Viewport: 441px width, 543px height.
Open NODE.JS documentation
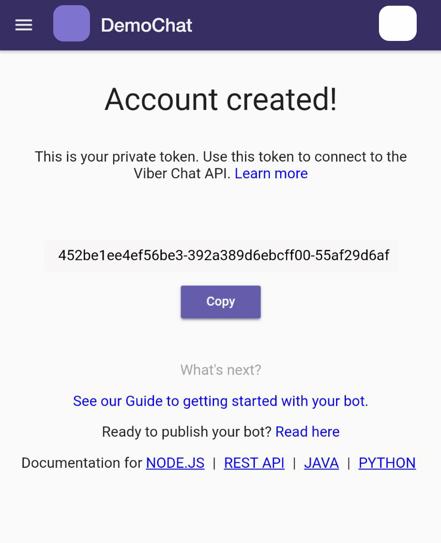click(x=175, y=463)
